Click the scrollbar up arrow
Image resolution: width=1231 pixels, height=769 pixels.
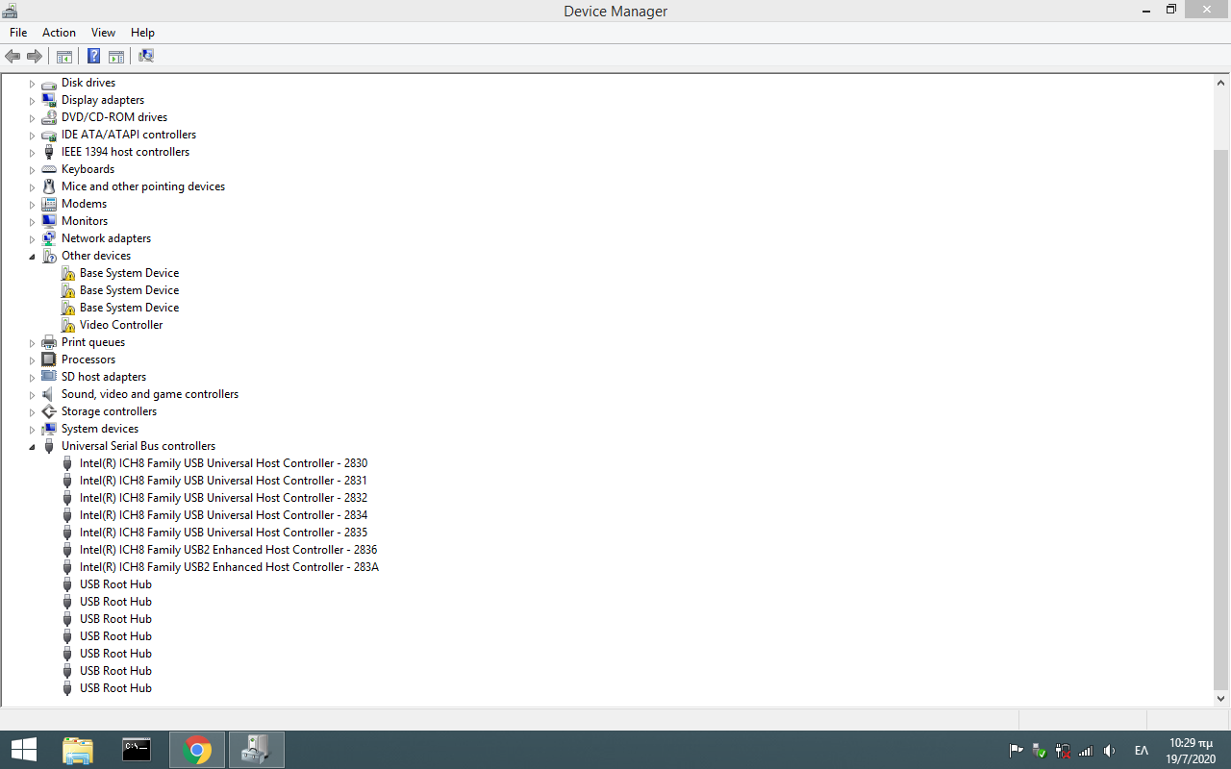tap(1221, 83)
